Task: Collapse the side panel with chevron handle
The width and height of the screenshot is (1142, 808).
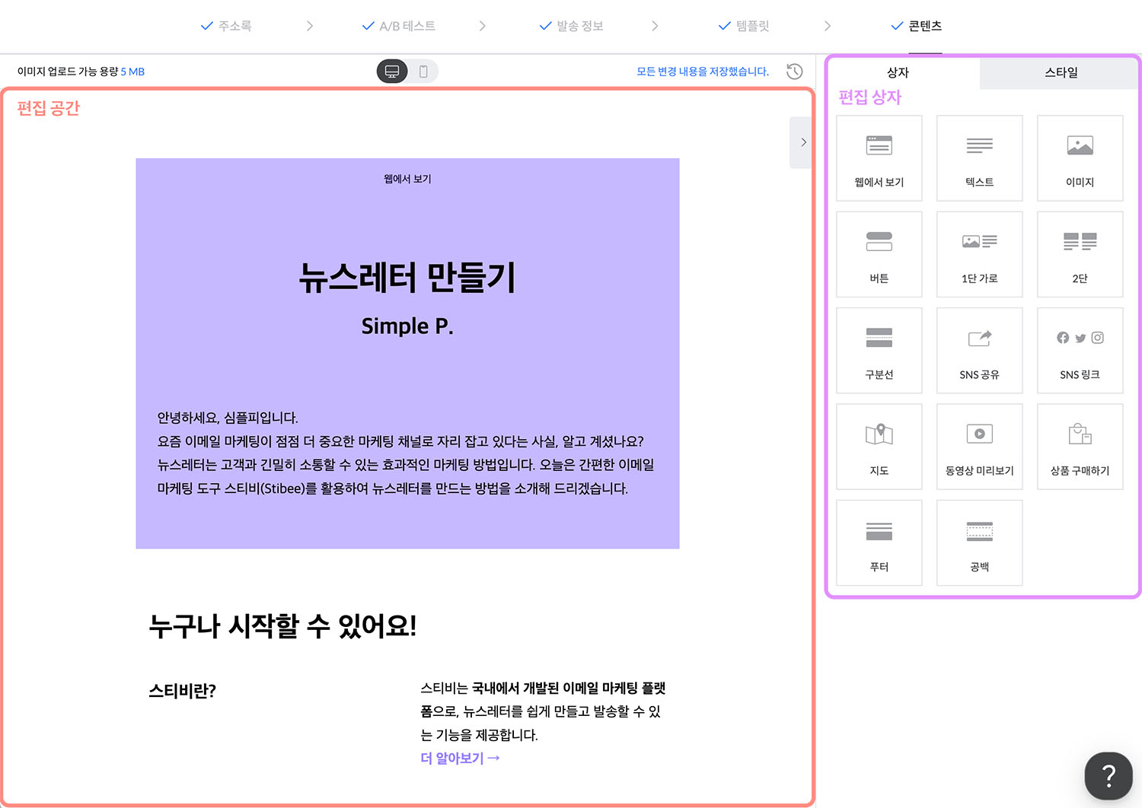Action: pos(802,142)
